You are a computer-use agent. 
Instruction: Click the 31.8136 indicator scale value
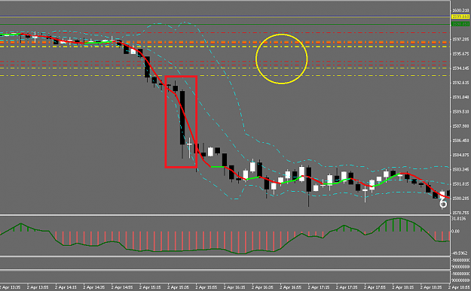point(459,219)
